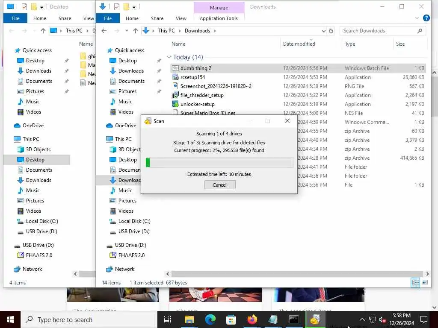The width and height of the screenshot is (438, 328).
Task: Open recent locations dropdown in Downloads window
Action: [x=127, y=31]
